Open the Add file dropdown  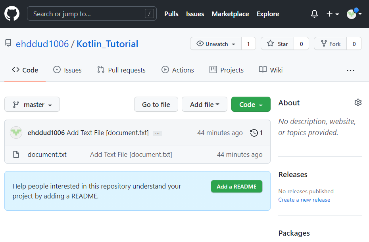coord(204,104)
